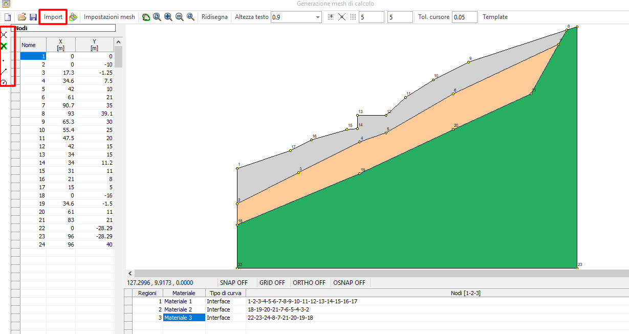This screenshot has width=629, height=334.
Task: Toggle GRID OFF in status bar
Action: (x=272, y=282)
